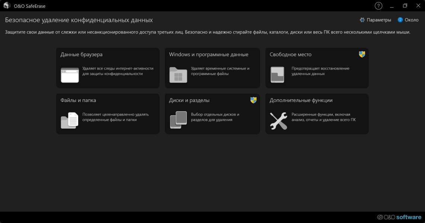Click the disk icon in Свободное место

tap(277, 75)
